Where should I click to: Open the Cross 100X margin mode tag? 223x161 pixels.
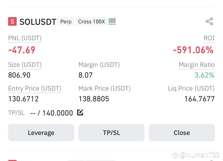pos(91,22)
